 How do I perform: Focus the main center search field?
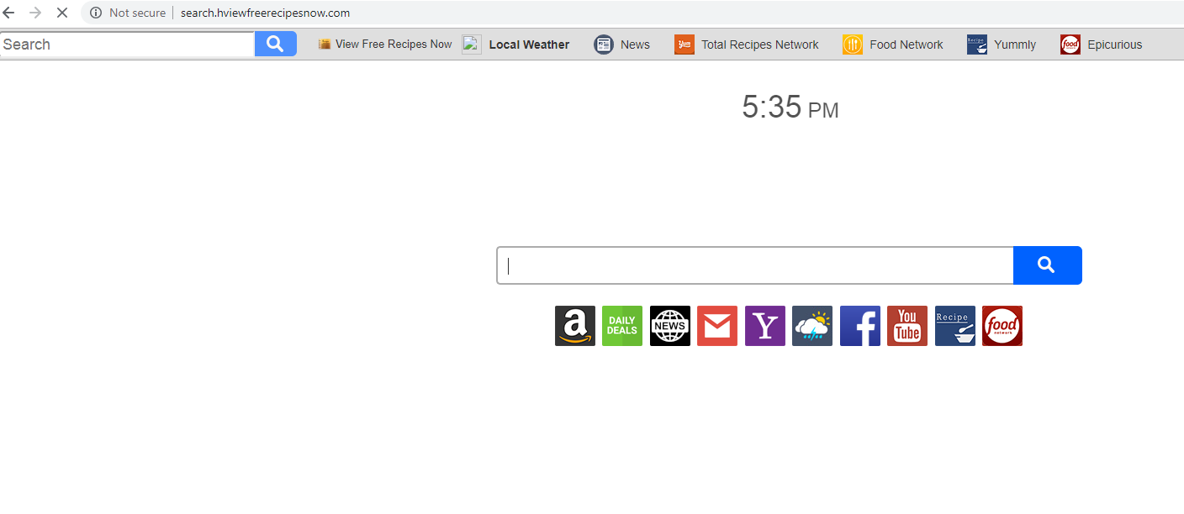tap(755, 265)
